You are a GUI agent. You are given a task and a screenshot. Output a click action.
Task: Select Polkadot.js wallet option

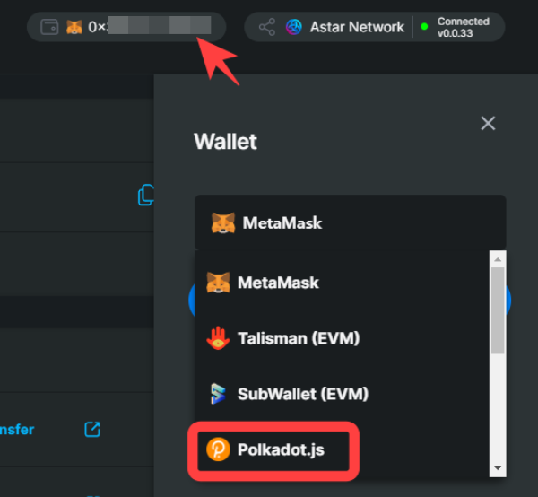[273, 450]
